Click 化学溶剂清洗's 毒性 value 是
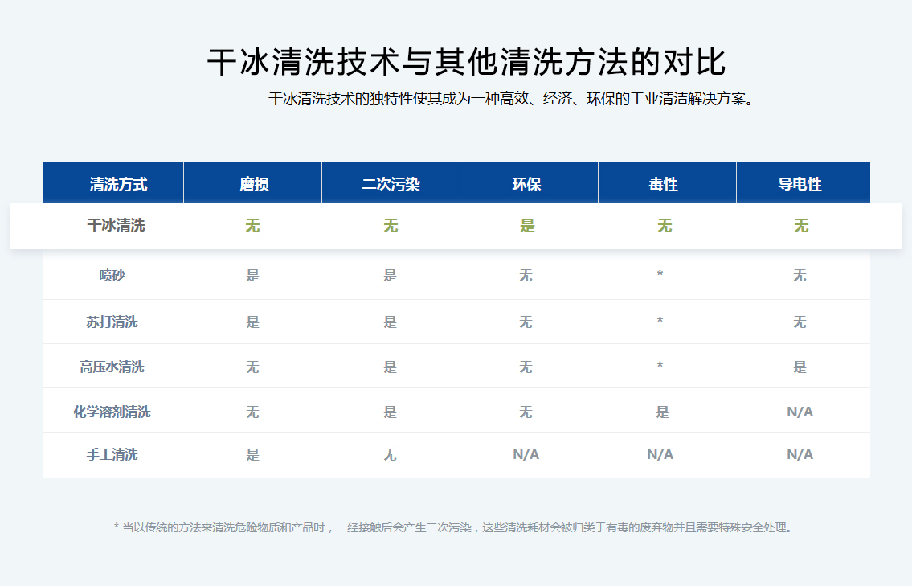This screenshot has height=586, width=912. click(x=662, y=412)
